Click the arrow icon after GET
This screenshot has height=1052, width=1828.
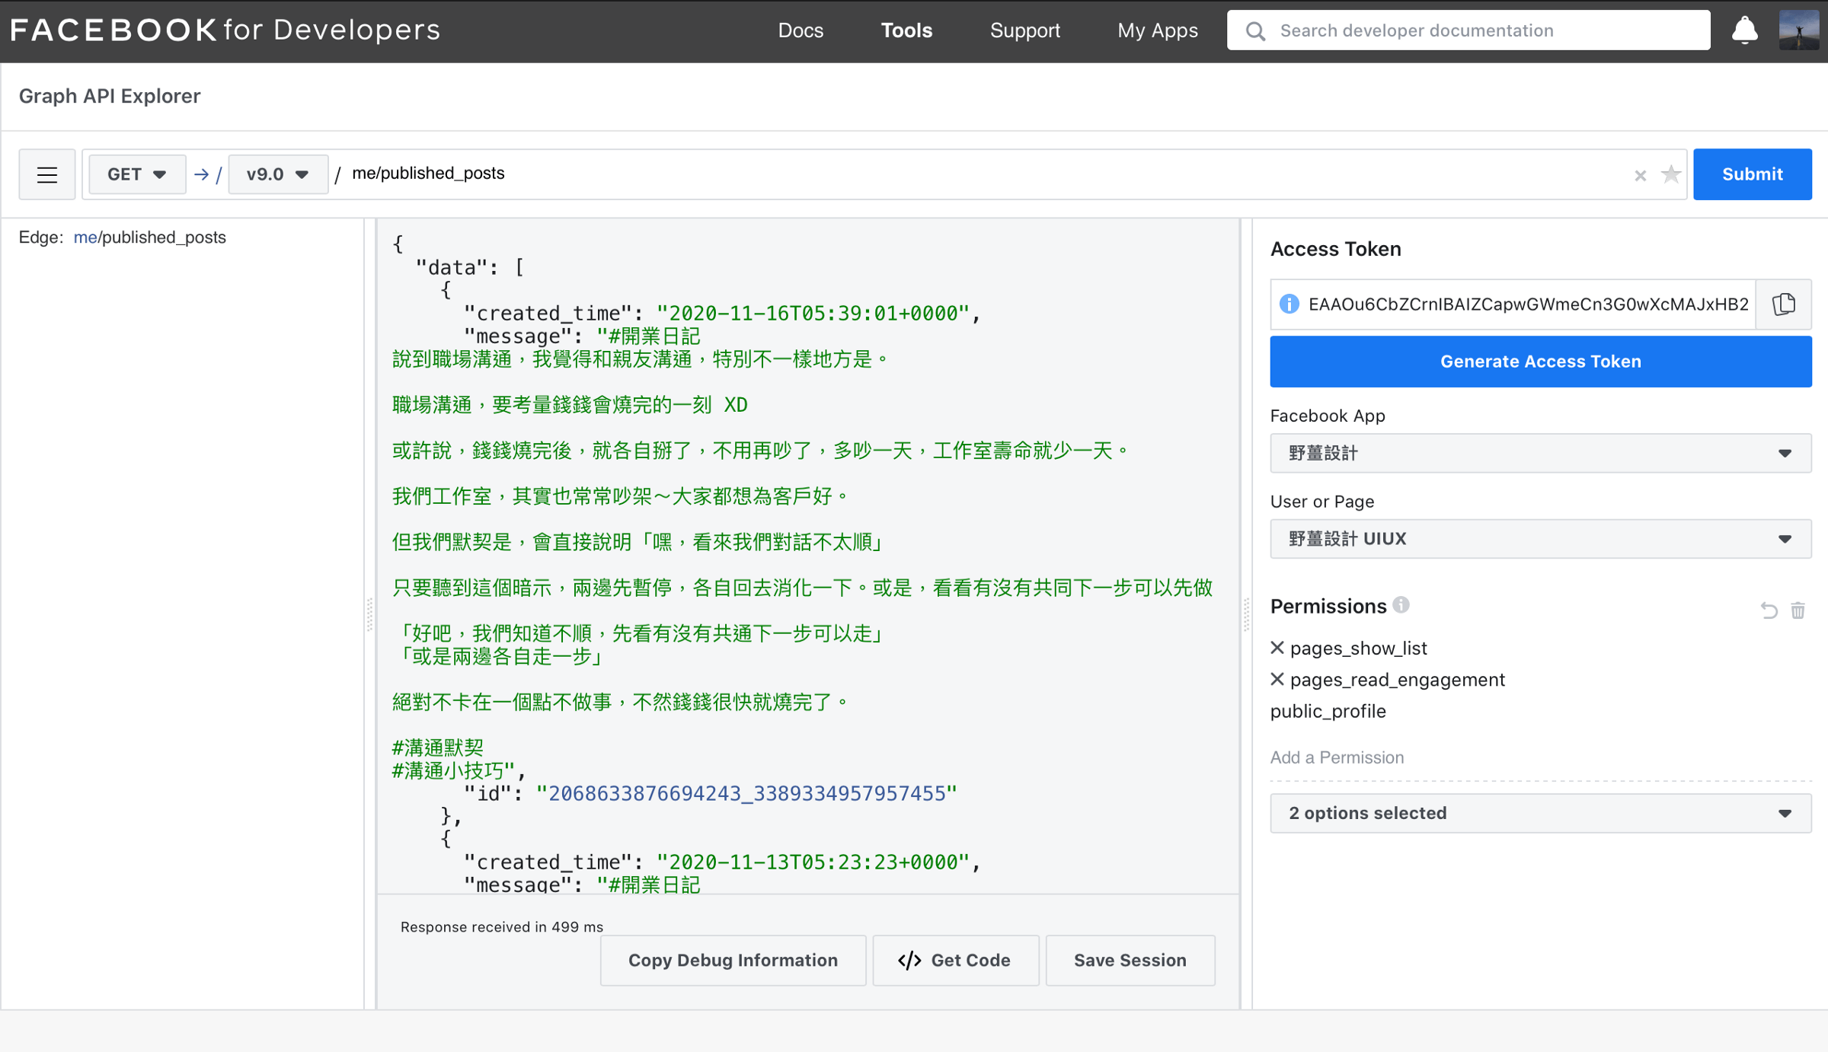click(x=201, y=174)
